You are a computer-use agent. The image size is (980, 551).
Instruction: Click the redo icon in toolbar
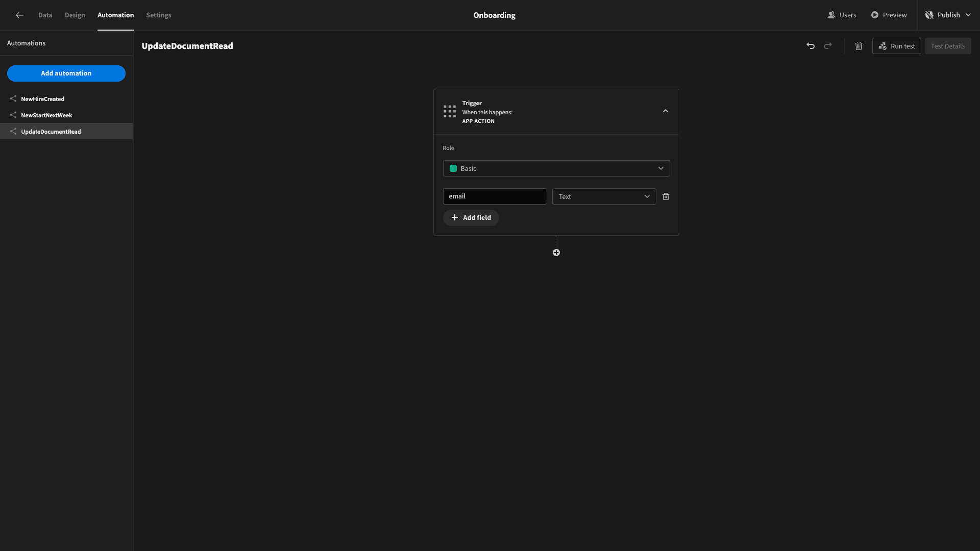pyautogui.click(x=828, y=46)
